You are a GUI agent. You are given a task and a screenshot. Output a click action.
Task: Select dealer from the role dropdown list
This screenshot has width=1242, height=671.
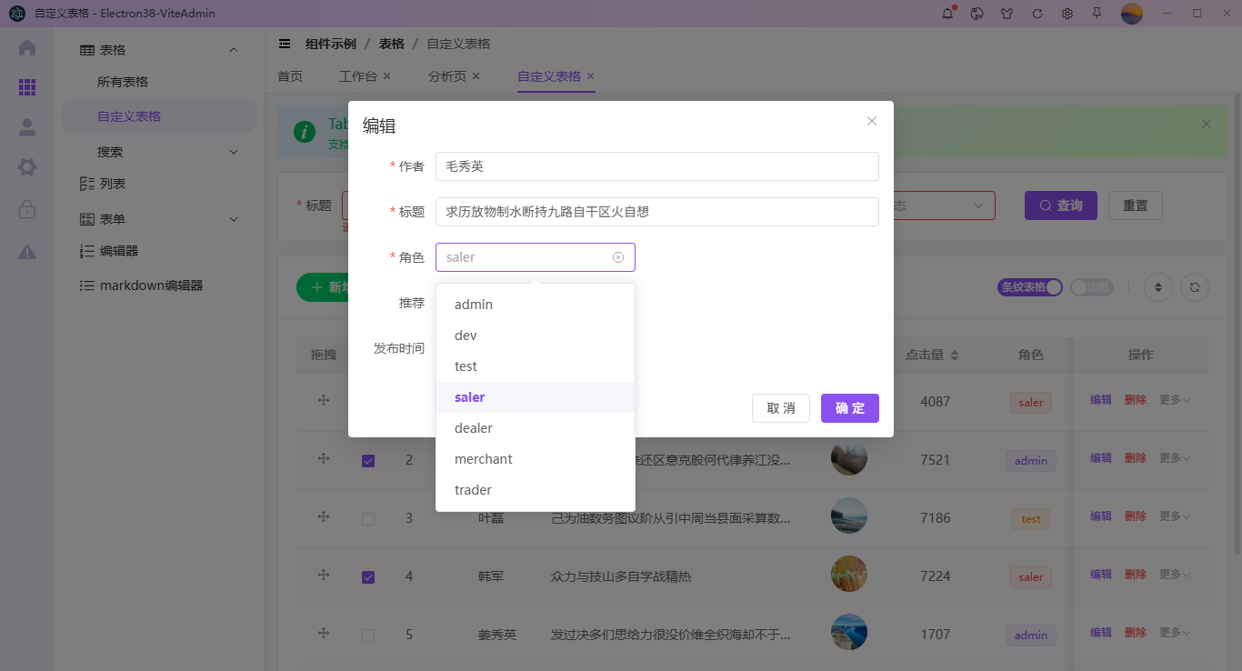473,427
